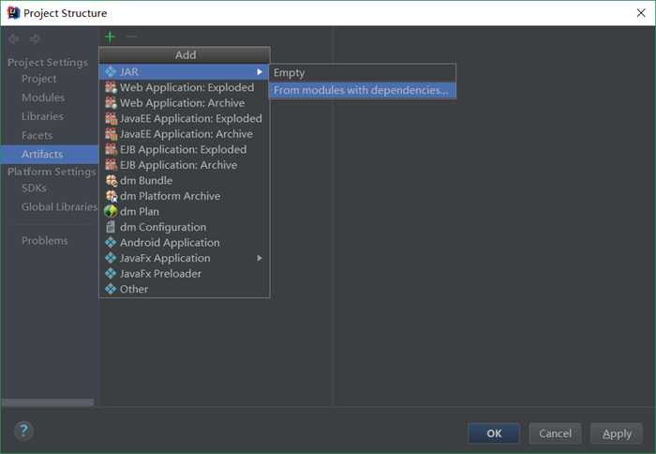
Task: Click the EJB Application: Archive icon
Action: coord(111,164)
